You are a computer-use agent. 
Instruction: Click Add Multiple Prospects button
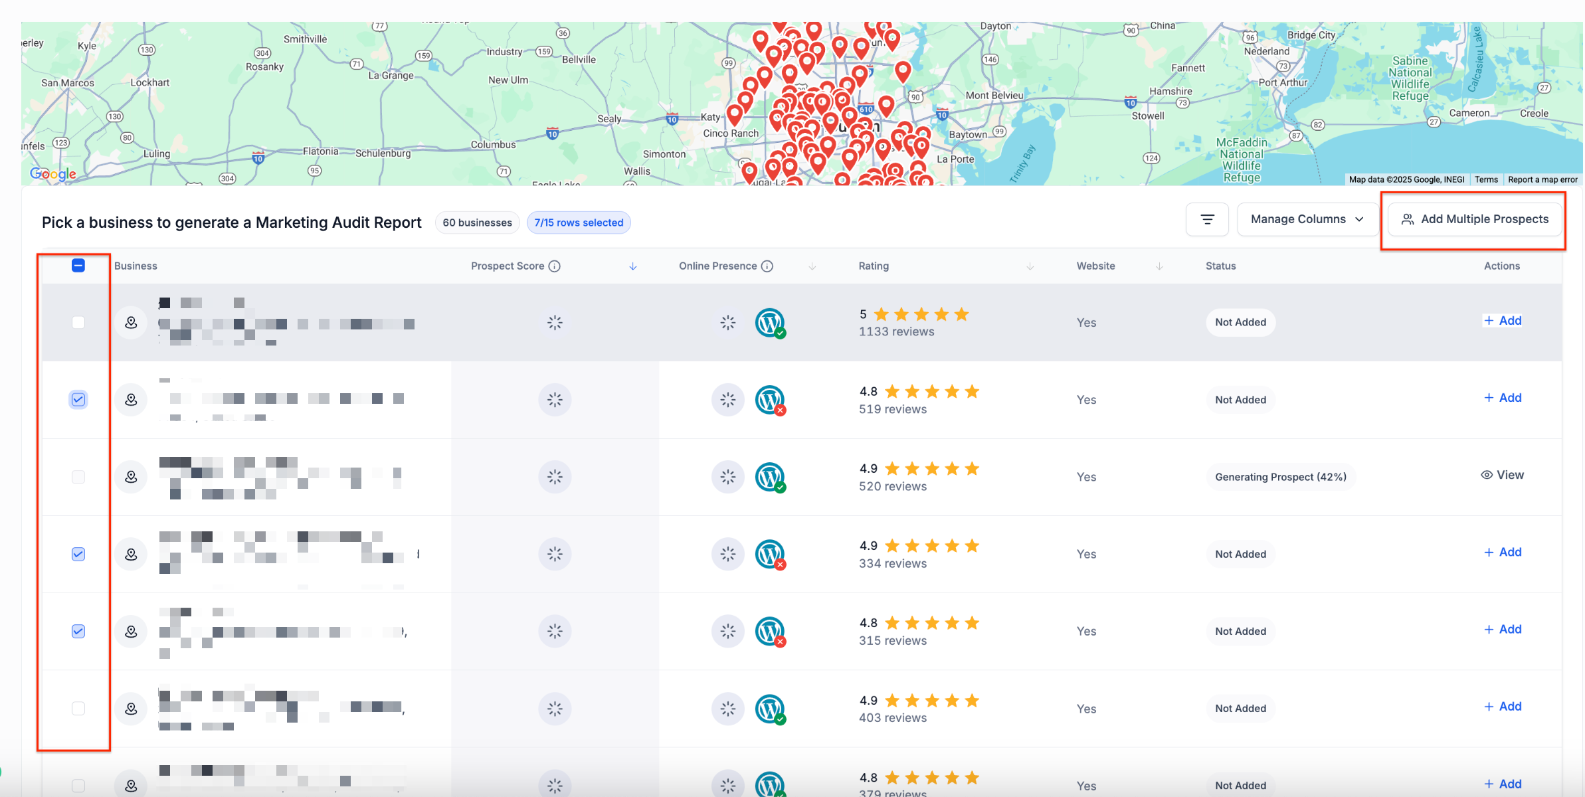click(1475, 219)
